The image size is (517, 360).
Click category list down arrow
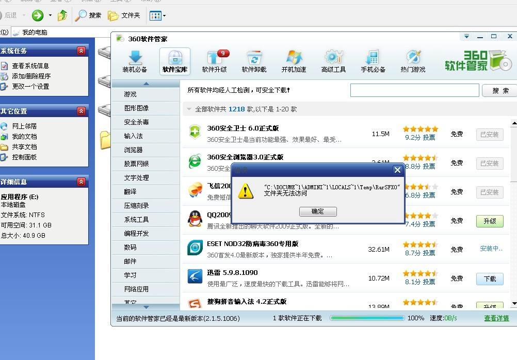pyautogui.click(x=146, y=307)
